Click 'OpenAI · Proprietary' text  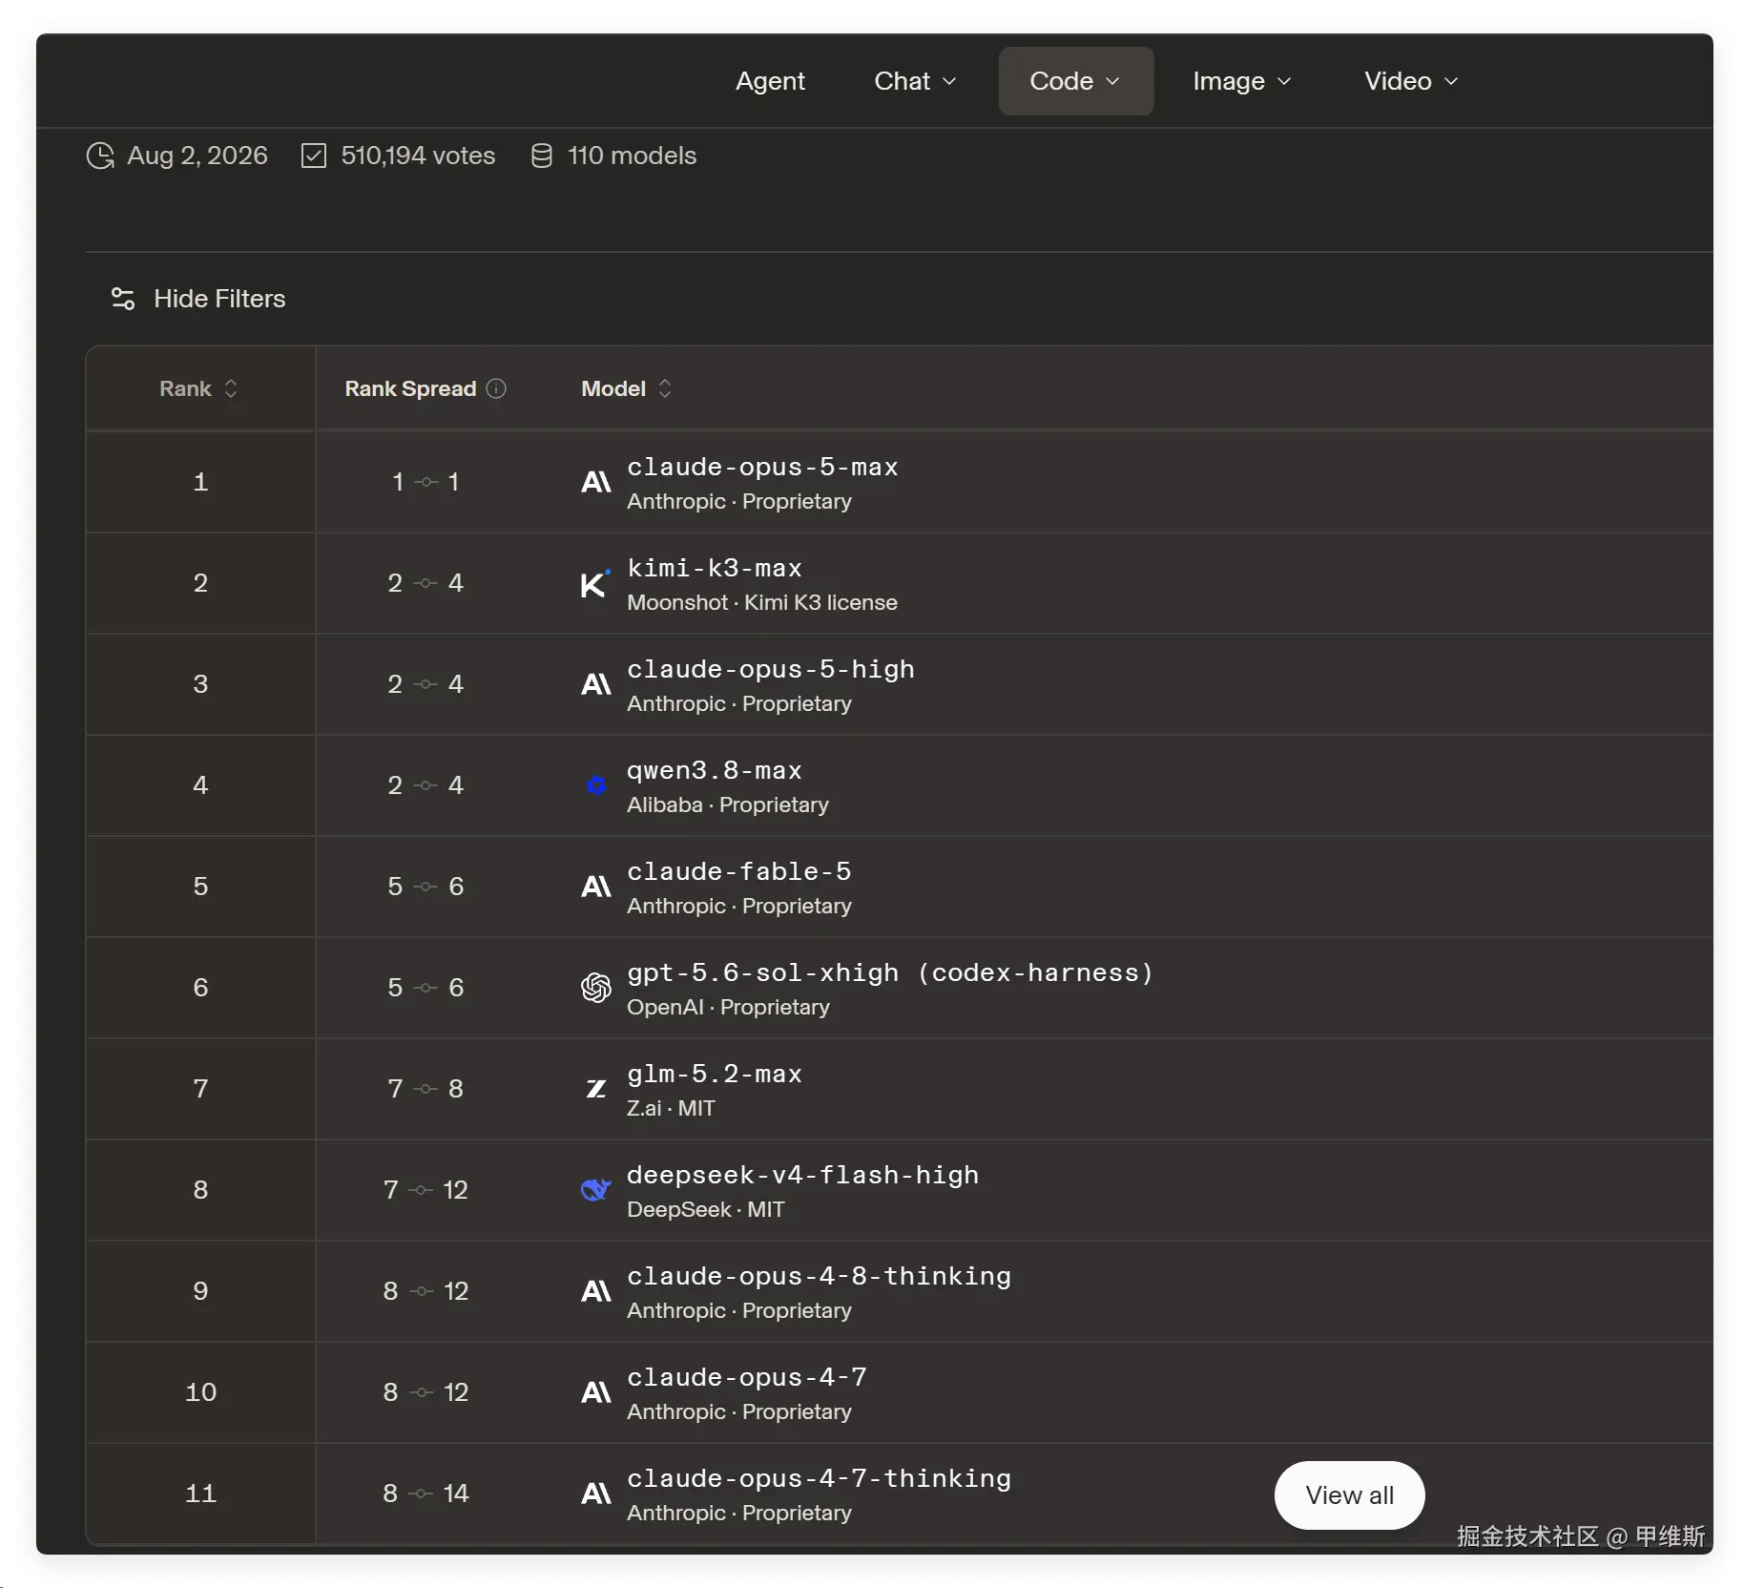[728, 1008]
